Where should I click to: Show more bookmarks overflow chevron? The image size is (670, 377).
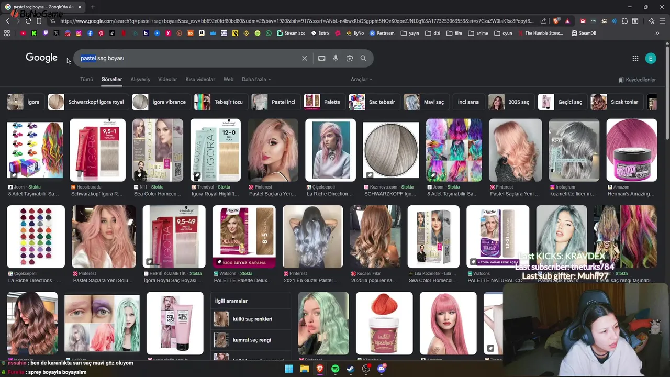[657, 33]
